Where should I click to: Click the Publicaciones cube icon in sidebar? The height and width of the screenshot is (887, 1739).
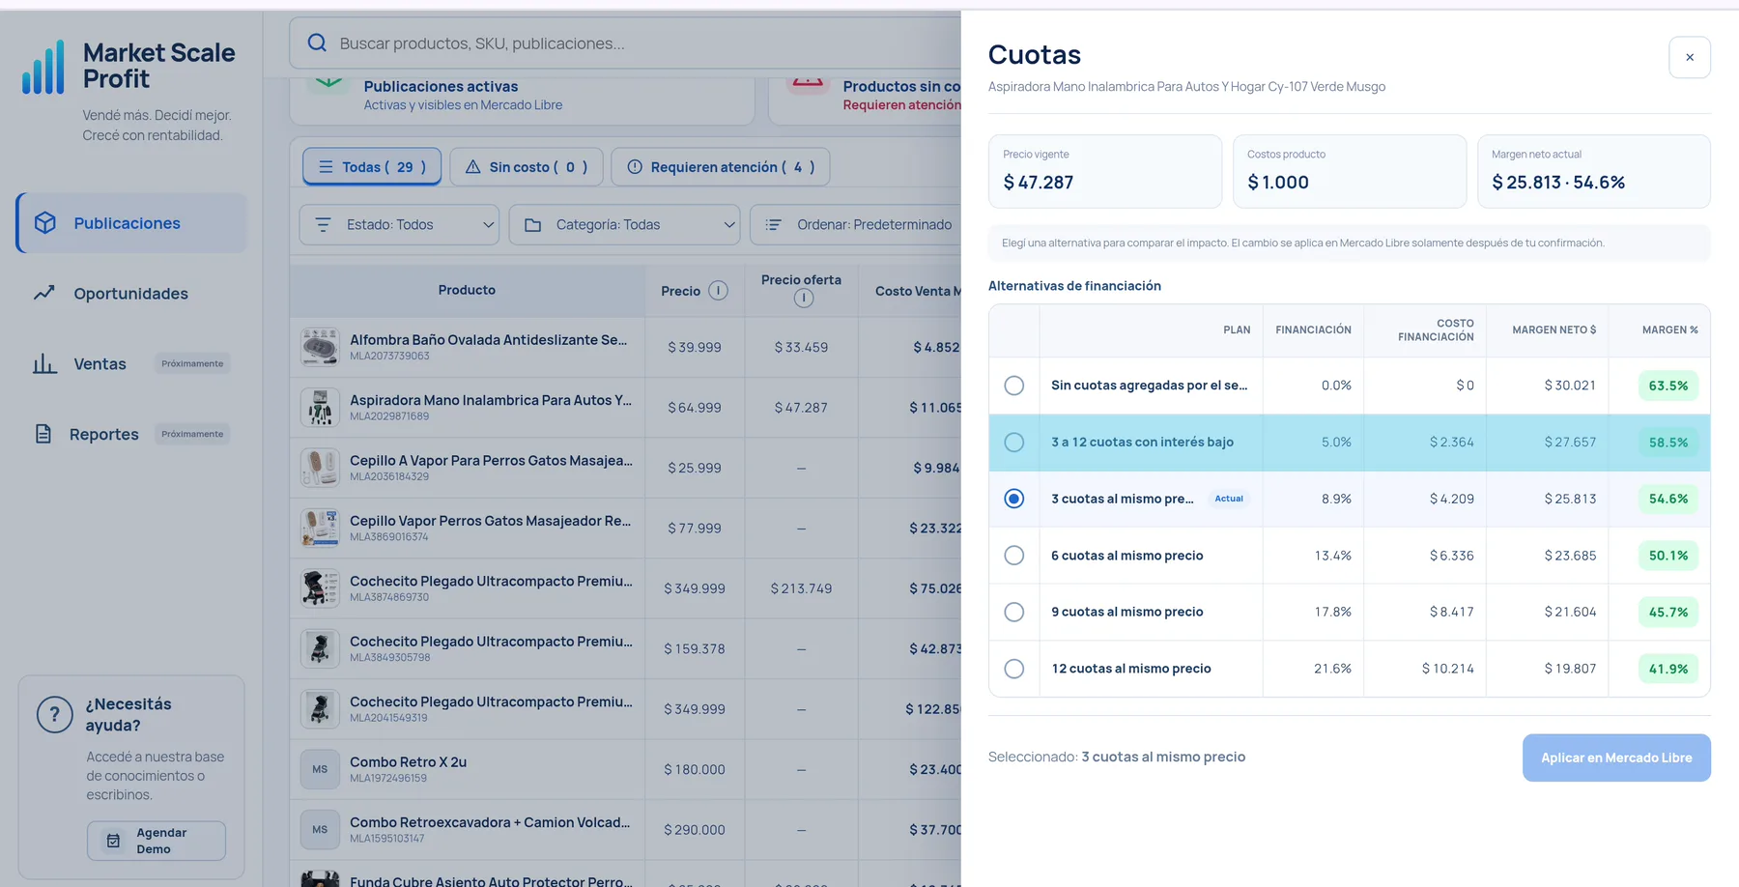click(45, 223)
